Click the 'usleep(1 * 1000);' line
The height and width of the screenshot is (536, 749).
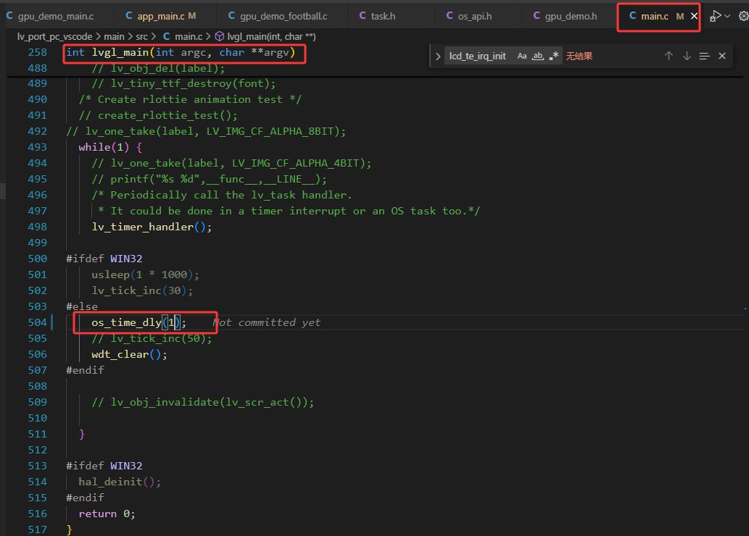point(145,275)
